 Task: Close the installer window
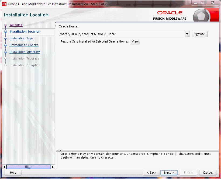point(213,3)
